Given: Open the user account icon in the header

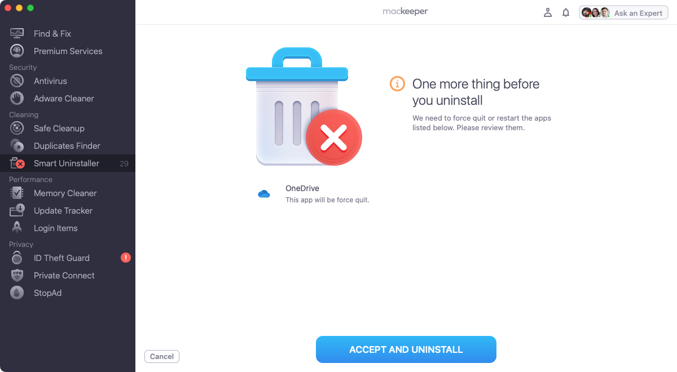Looking at the screenshot, I should tap(547, 12).
